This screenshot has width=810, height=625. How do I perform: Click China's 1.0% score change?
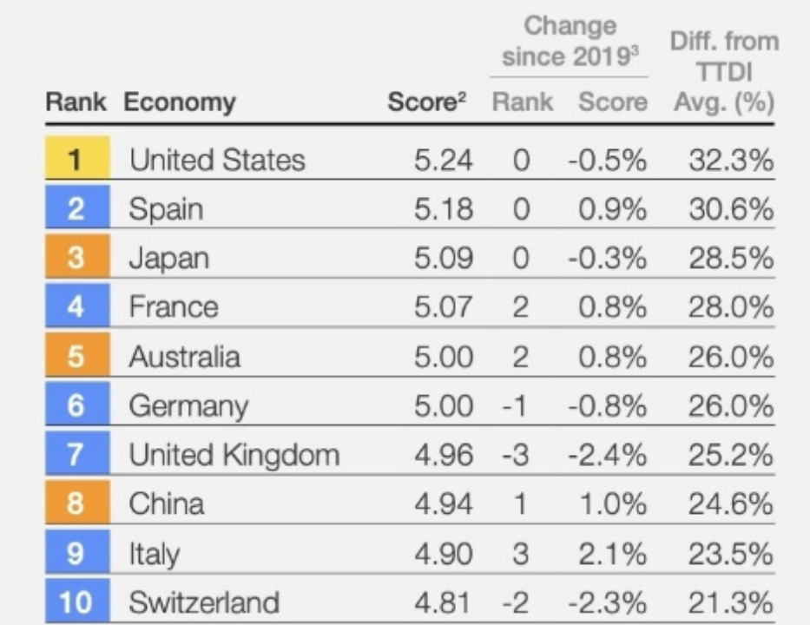pos(613,504)
